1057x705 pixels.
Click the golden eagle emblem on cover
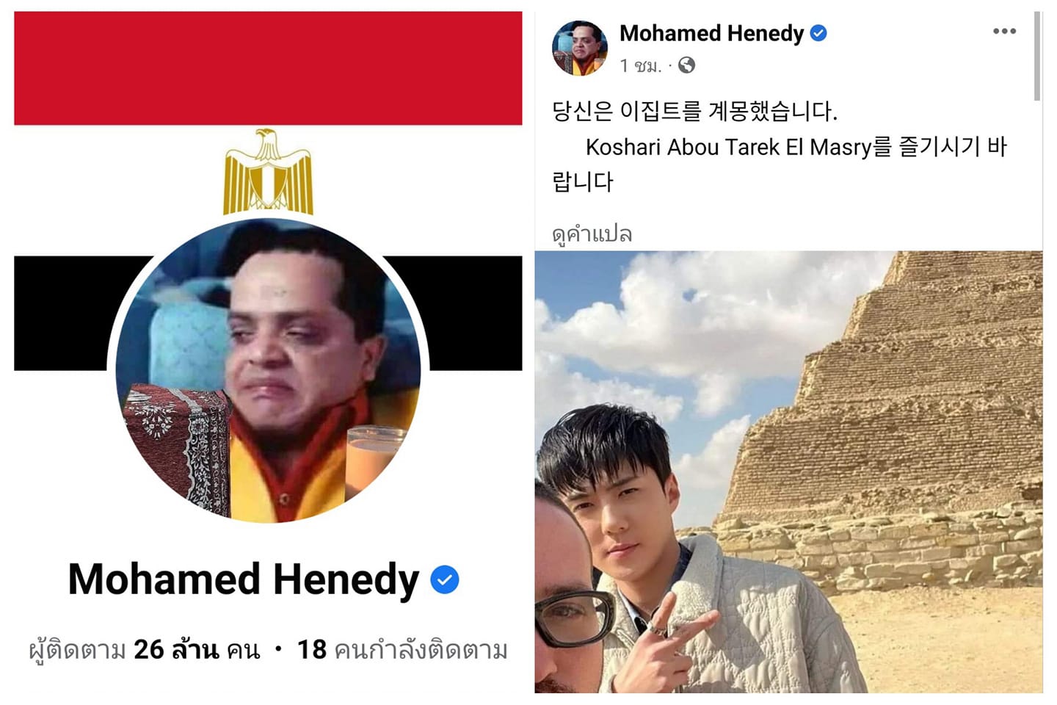268,172
